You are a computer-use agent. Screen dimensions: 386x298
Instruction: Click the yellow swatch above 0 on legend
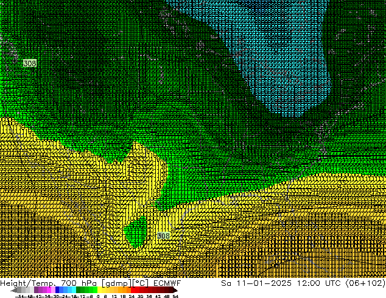[99, 290]
